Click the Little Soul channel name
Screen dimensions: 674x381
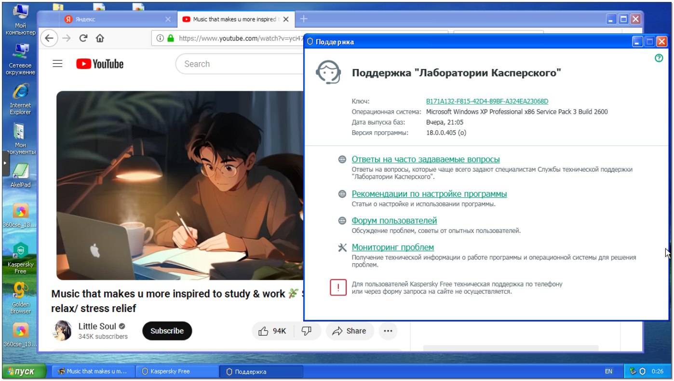point(97,327)
